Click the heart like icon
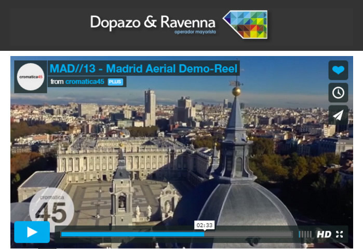The height and width of the screenshot is (249, 363). click(x=338, y=70)
